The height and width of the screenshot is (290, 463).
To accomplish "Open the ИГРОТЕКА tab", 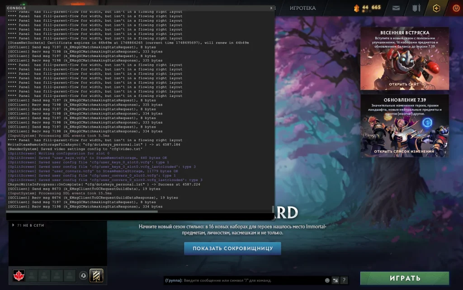I will click(x=302, y=8).
